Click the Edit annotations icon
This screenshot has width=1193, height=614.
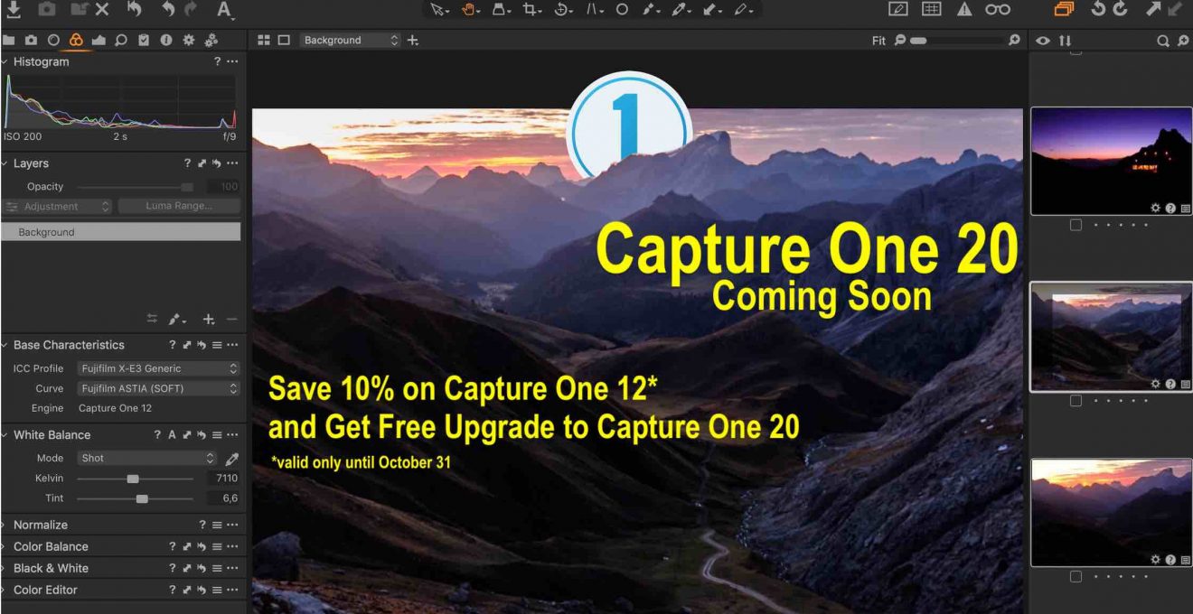(x=897, y=9)
